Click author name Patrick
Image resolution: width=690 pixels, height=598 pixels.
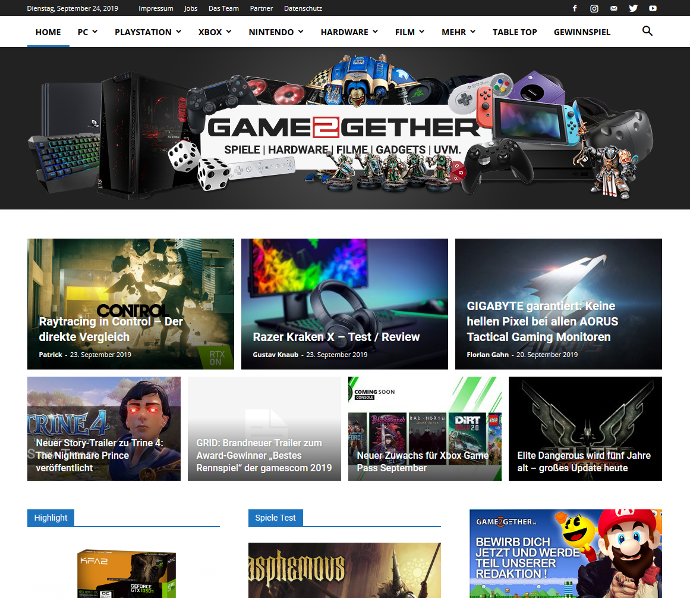coord(51,355)
